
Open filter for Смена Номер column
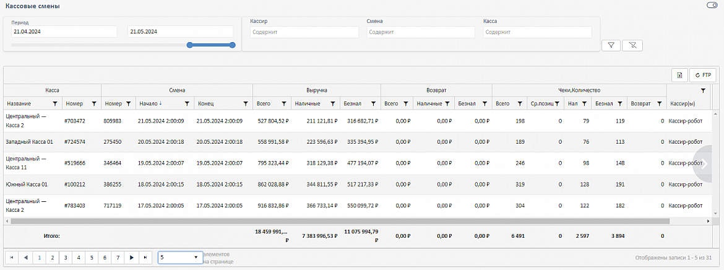click(x=128, y=104)
